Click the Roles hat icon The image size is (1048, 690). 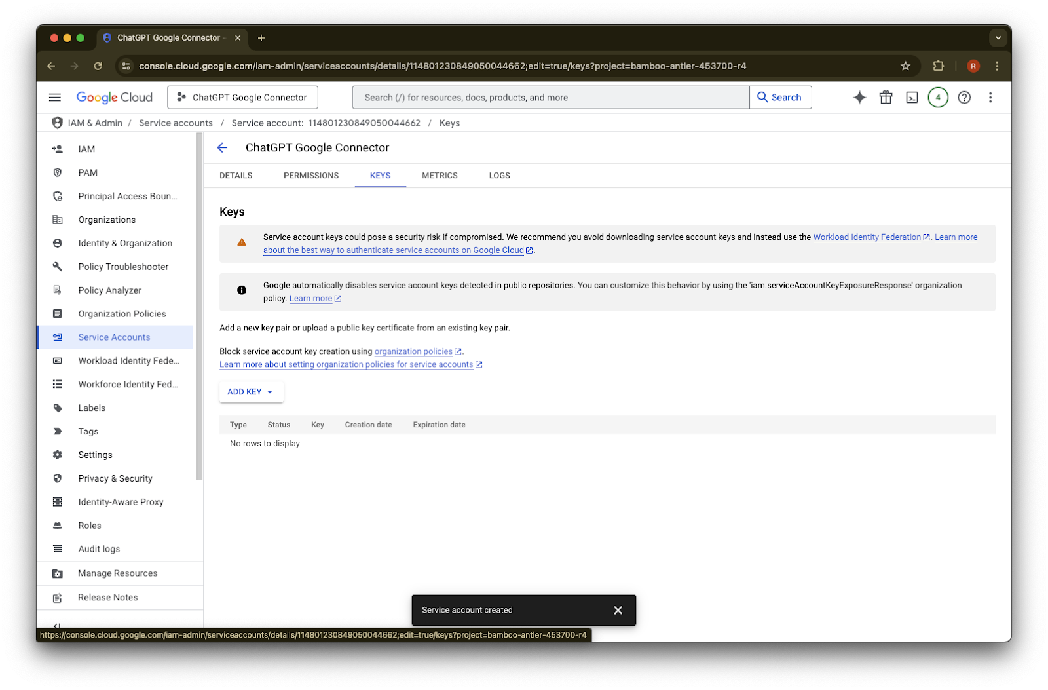pyautogui.click(x=58, y=526)
